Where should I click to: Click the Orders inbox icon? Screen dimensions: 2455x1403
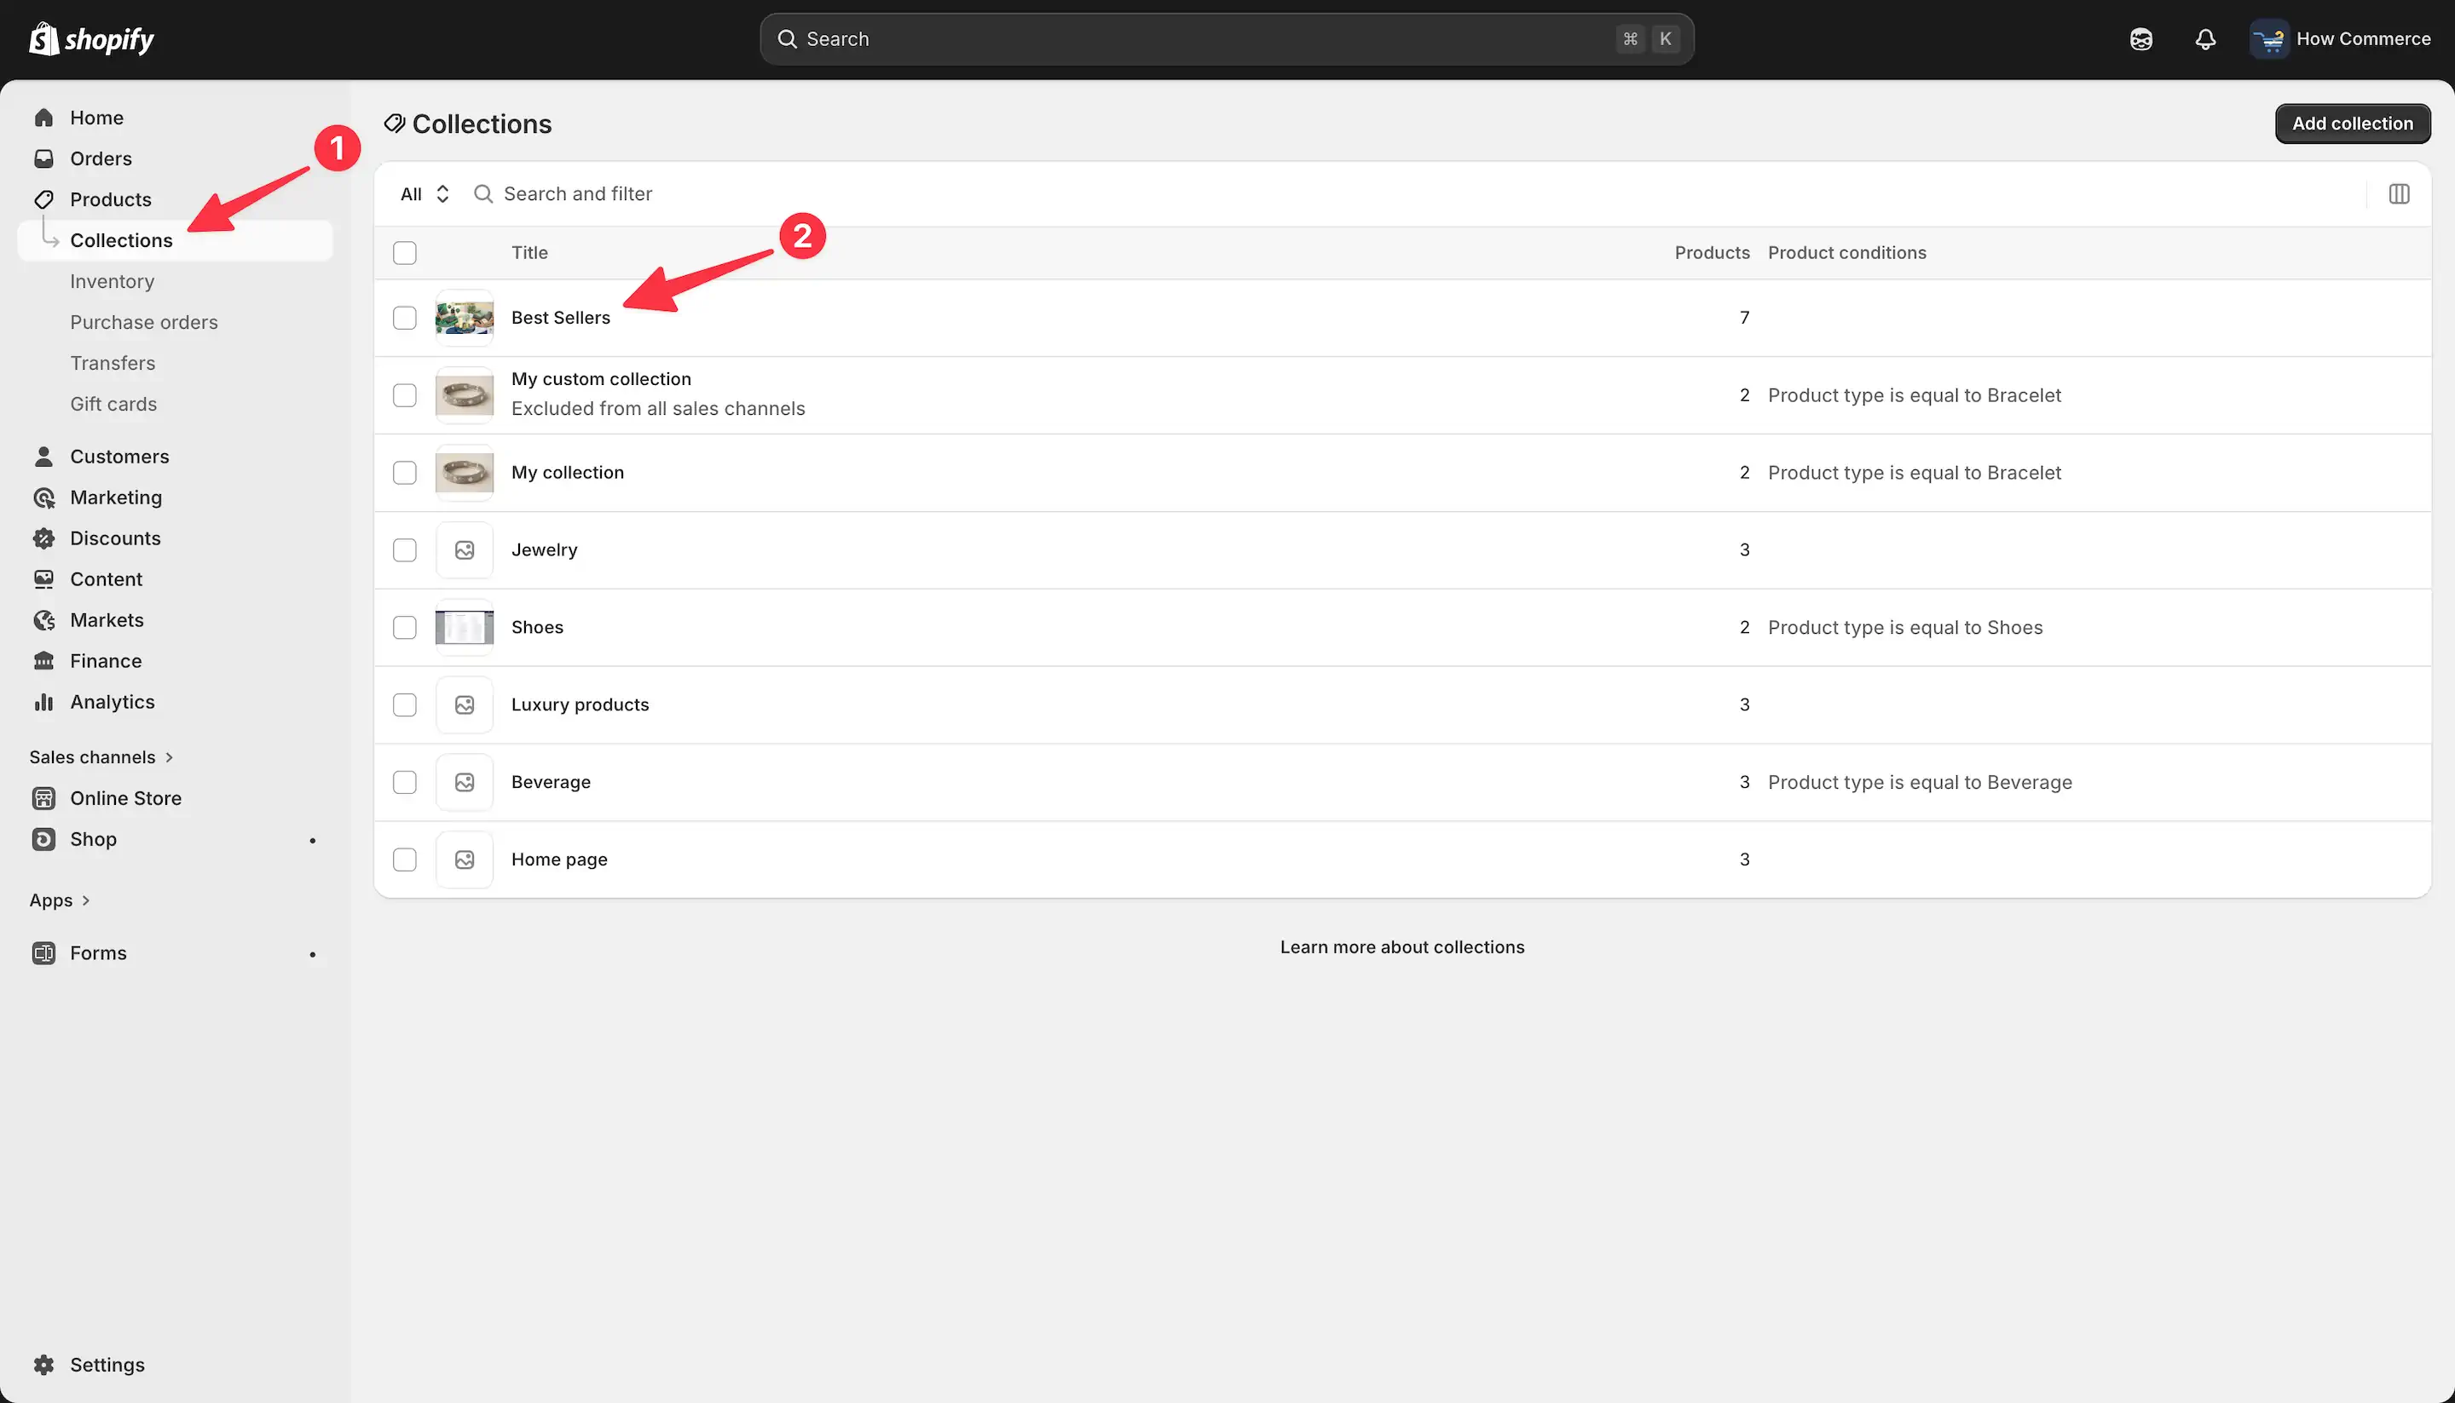(43, 158)
